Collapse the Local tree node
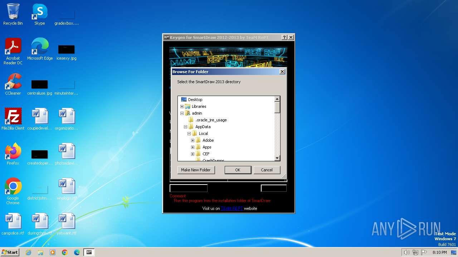The width and height of the screenshot is (458, 257). tap(189, 133)
